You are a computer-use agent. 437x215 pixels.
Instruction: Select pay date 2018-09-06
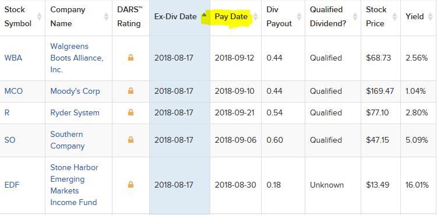coord(235,140)
